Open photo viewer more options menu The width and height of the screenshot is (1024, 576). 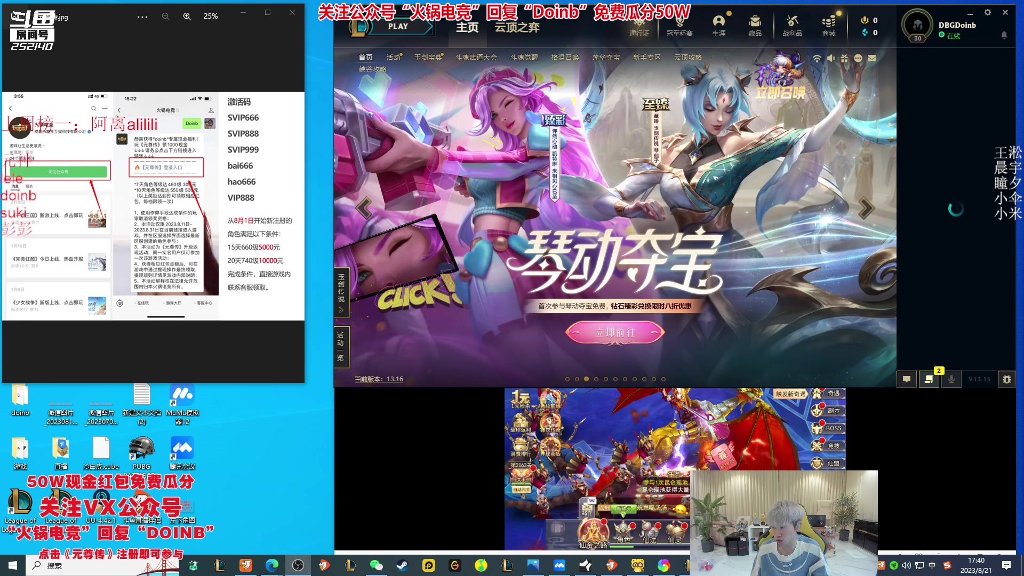(x=142, y=17)
